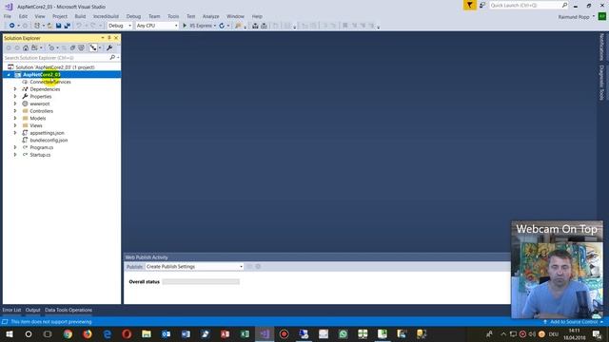Click the browser Refresh toolbar icon
Image resolution: width=609 pixels, height=342 pixels.
click(x=222, y=26)
